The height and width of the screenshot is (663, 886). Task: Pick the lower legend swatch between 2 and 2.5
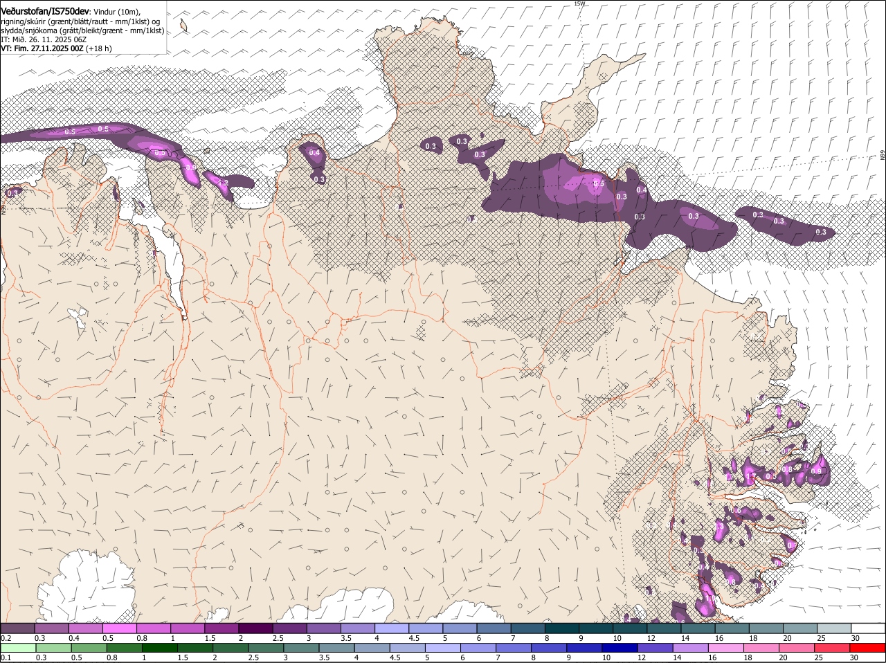click(230, 648)
